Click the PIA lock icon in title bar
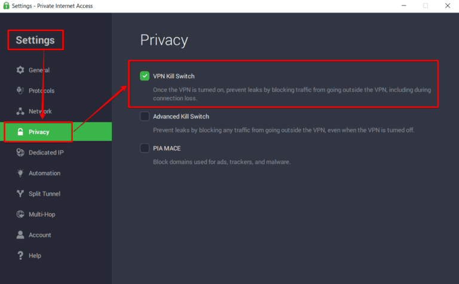 (x=6, y=6)
